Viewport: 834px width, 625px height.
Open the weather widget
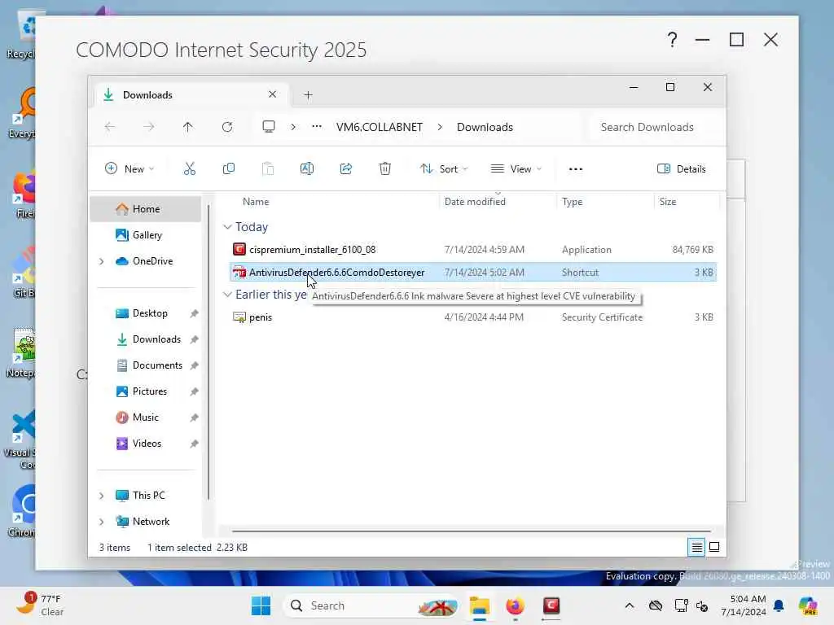coord(40,605)
